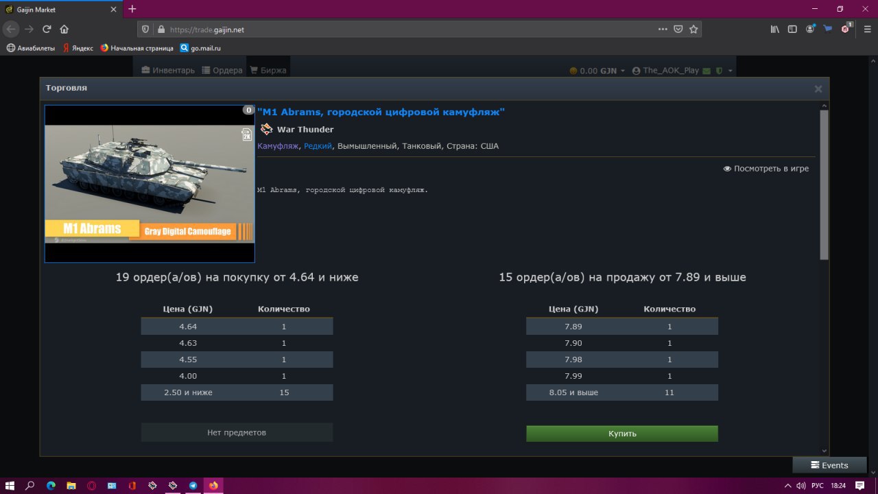Close the Gaijin Market tab

(x=113, y=9)
